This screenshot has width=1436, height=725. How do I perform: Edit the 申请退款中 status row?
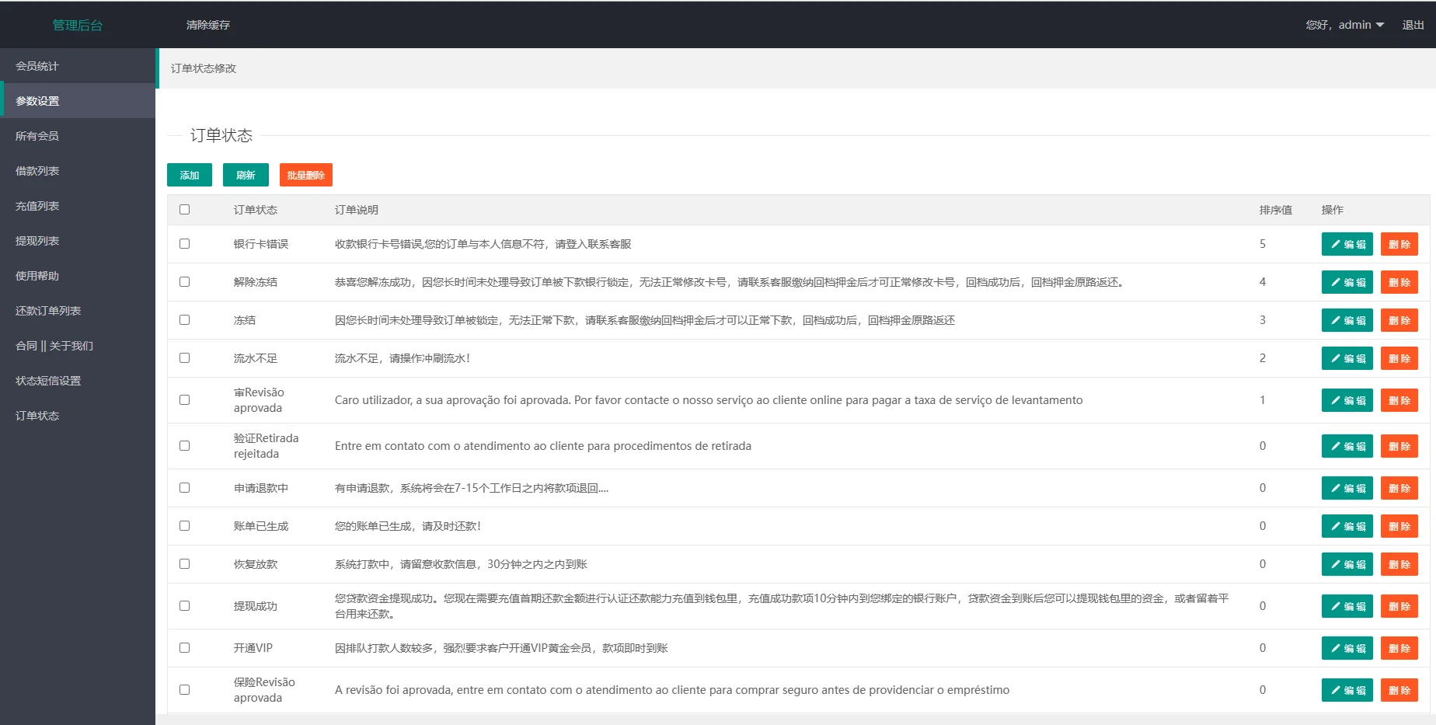pyautogui.click(x=1347, y=488)
